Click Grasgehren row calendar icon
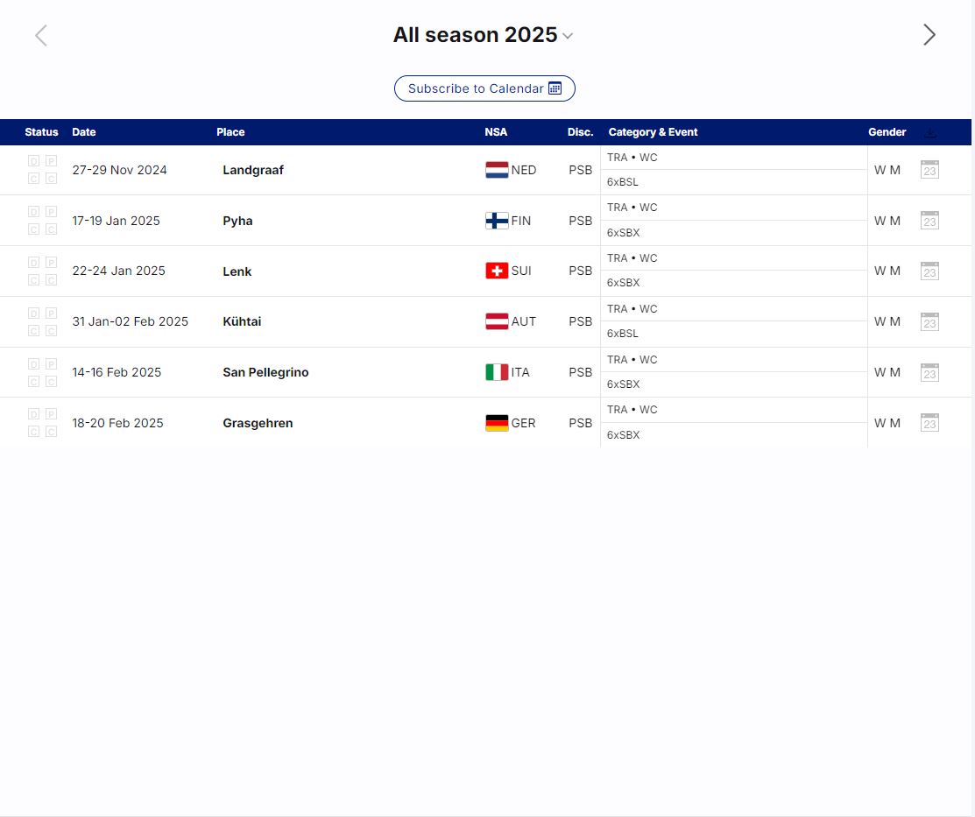Screen dimensions: 975x817 pos(929,423)
